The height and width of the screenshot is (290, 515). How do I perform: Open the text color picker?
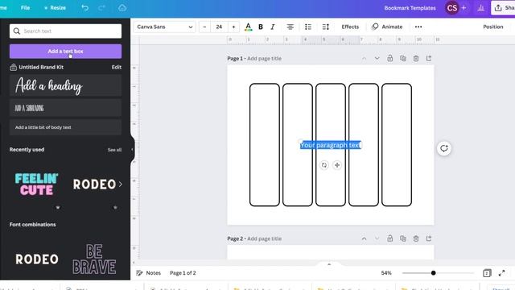(249, 27)
